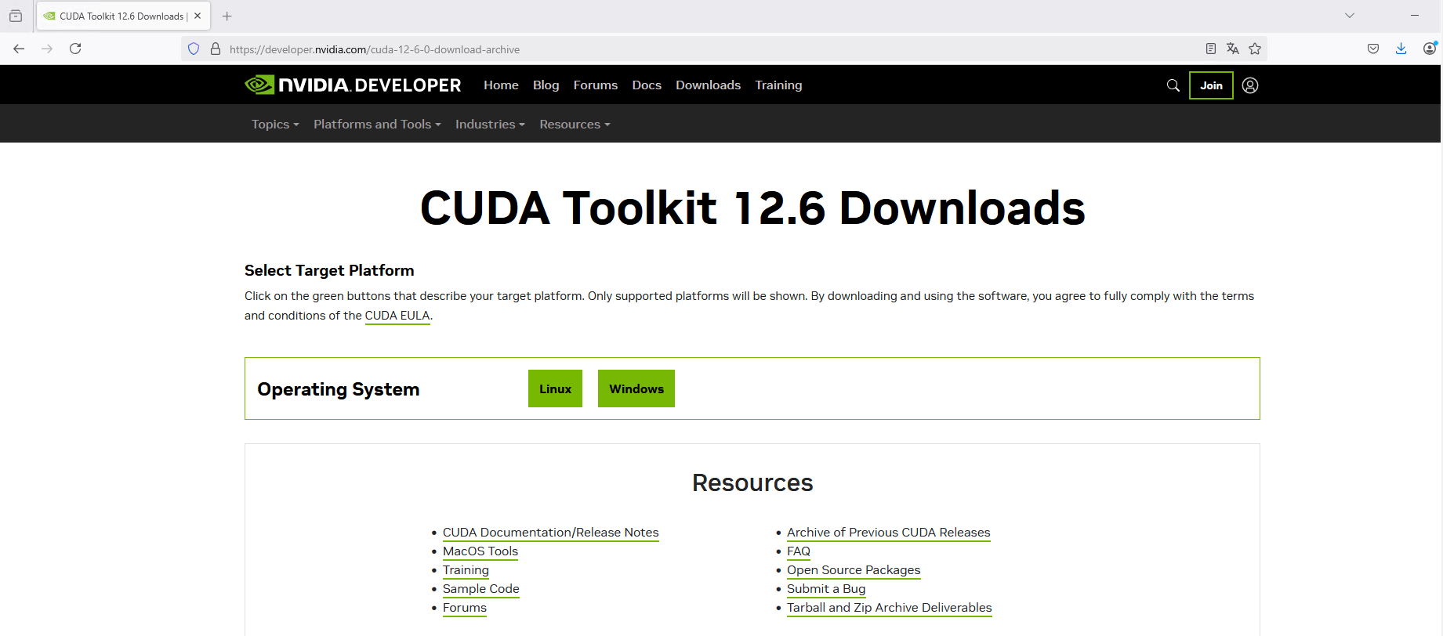This screenshot has width=1443, height=636.
Task: Select Windows as operating system
Action: pyautogui.click(x=636, y=388)
